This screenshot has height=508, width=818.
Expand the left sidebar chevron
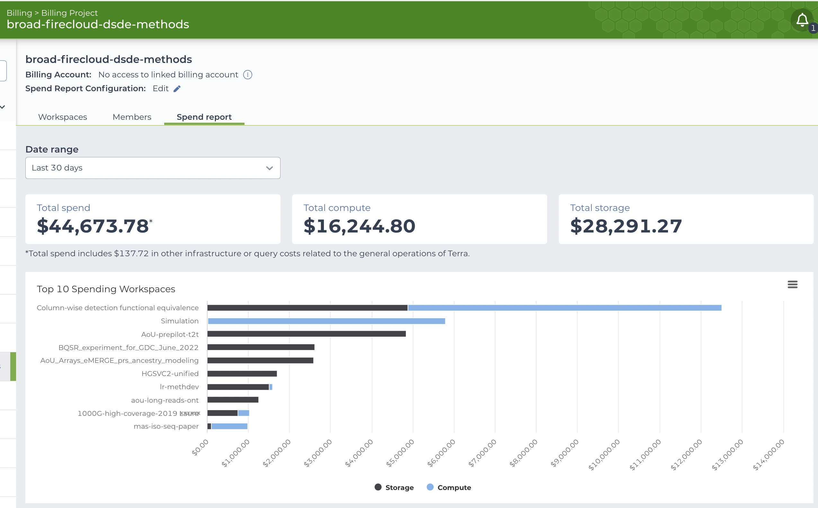coord(3,107)
